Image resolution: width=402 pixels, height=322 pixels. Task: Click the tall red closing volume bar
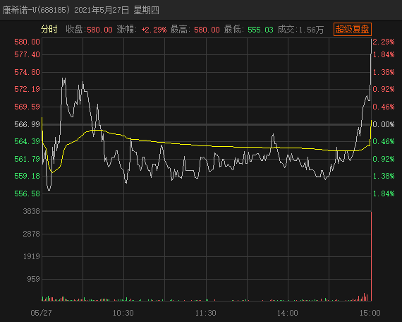pyautogui.click(x=371, y=256)
